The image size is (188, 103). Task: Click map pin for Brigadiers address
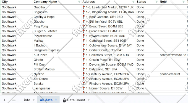point(84,12)
